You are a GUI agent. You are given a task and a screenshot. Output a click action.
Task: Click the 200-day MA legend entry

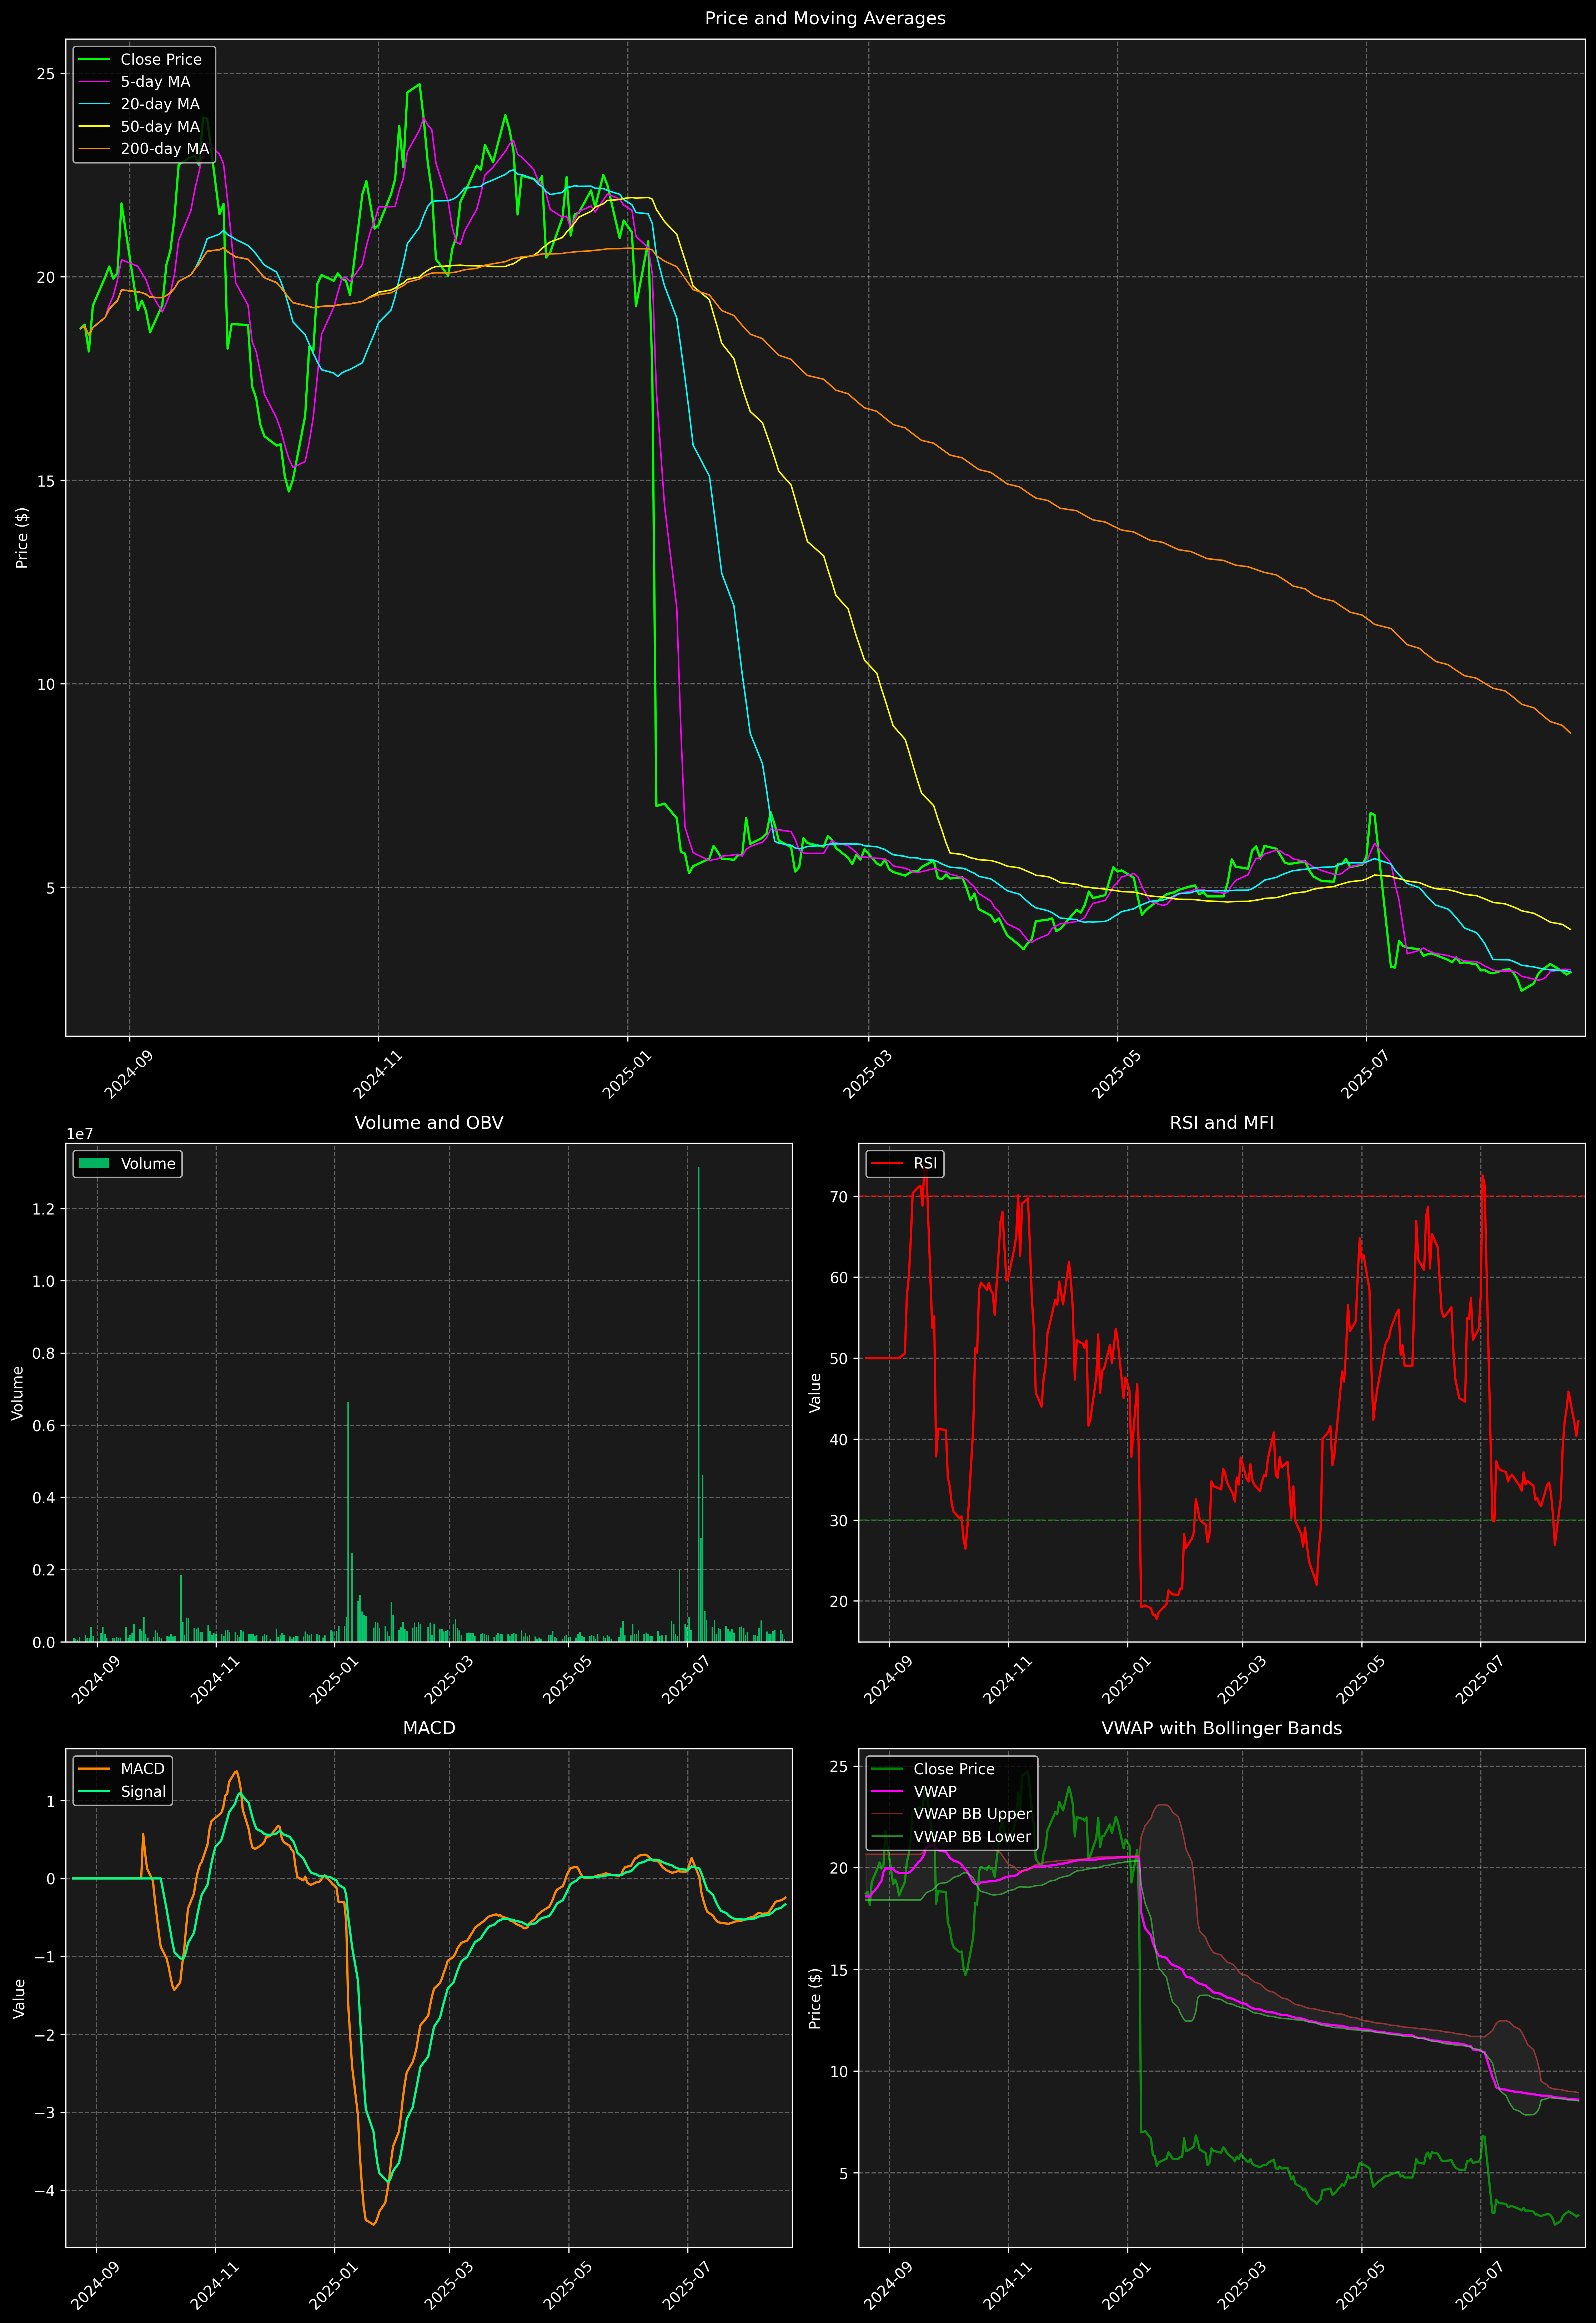pyautogui.click(x=164, y=149)
